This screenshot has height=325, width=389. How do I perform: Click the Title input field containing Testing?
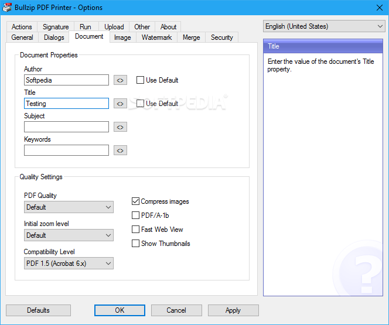[x=66, y=104]
